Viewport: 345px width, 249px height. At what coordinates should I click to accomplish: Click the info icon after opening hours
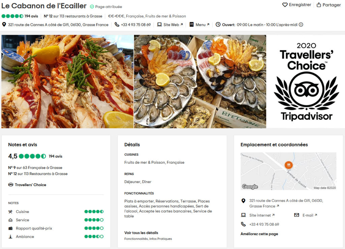pyautogui.click(x=301, y=25)
